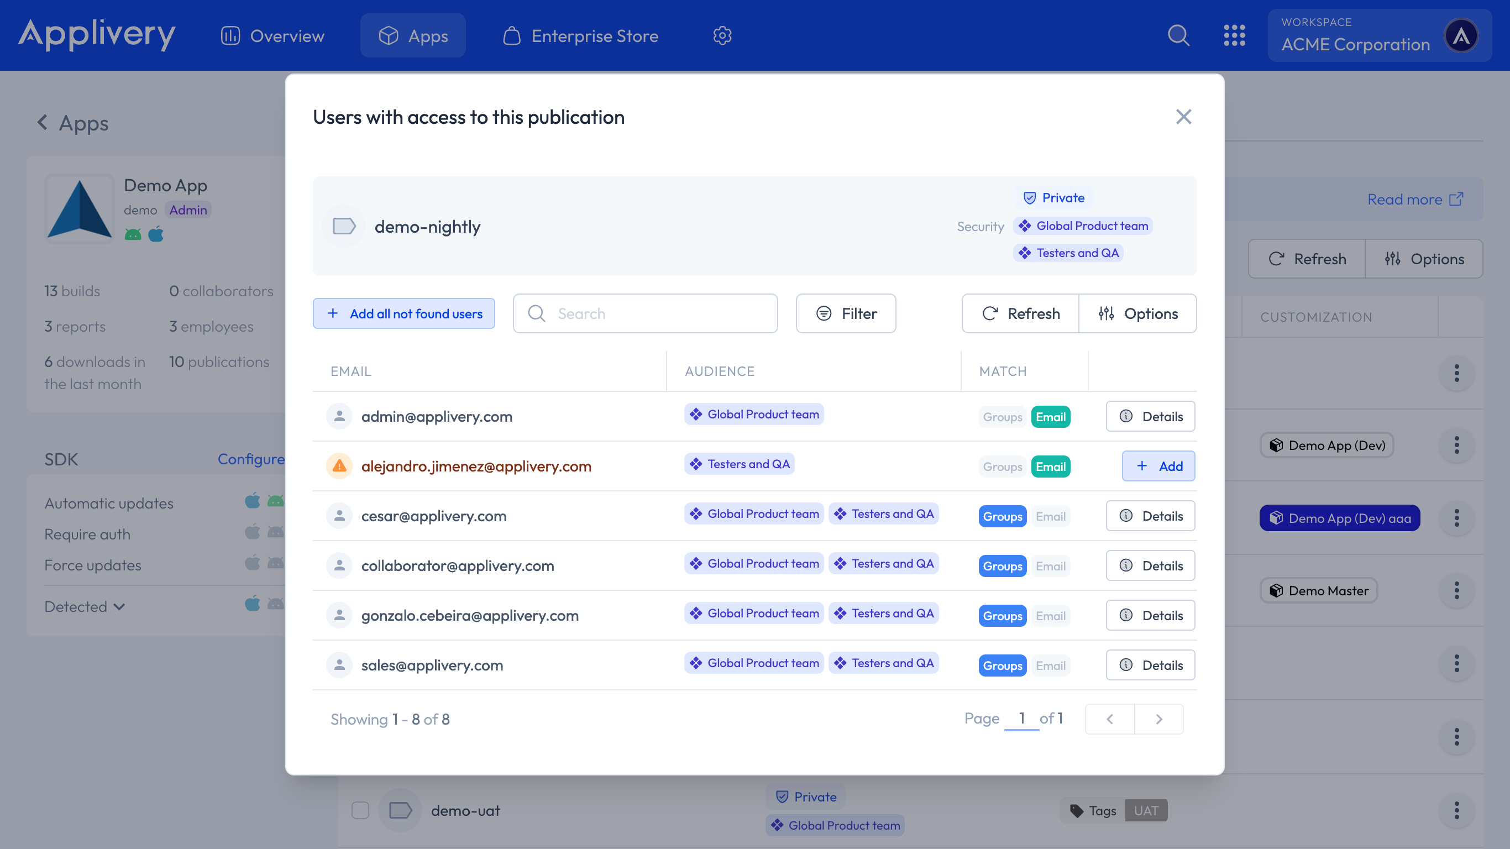Click the search magnifier icon in top bar
The image size is (1510, 849).
(x=1178, y=35)
